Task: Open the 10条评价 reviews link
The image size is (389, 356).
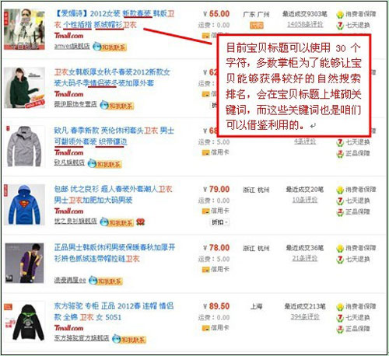Action: (x=305, y=200)
